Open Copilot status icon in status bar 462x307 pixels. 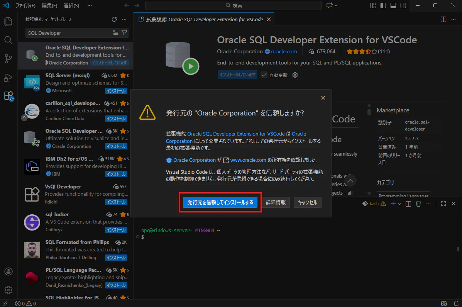444,304
